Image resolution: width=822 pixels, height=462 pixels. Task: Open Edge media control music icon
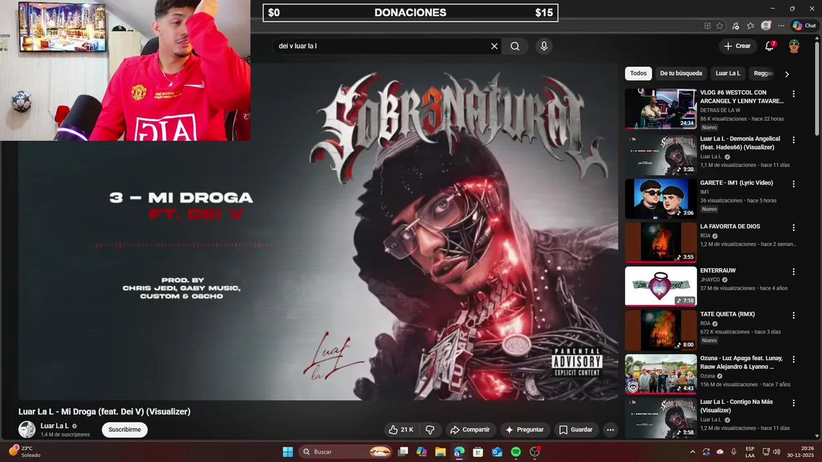click(736, 26)
